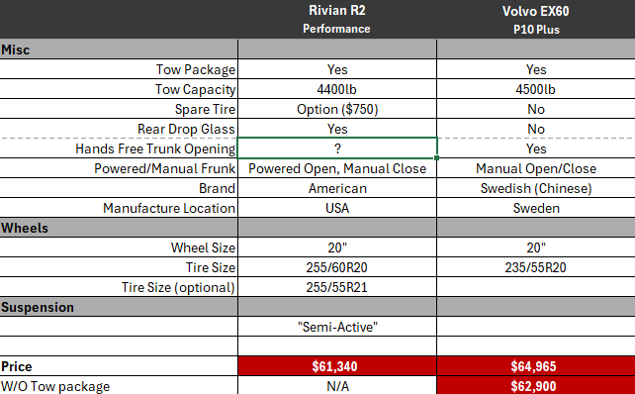
Task: Select the Rivian R2 Performance header cell
Action: [x=337, y=19]
